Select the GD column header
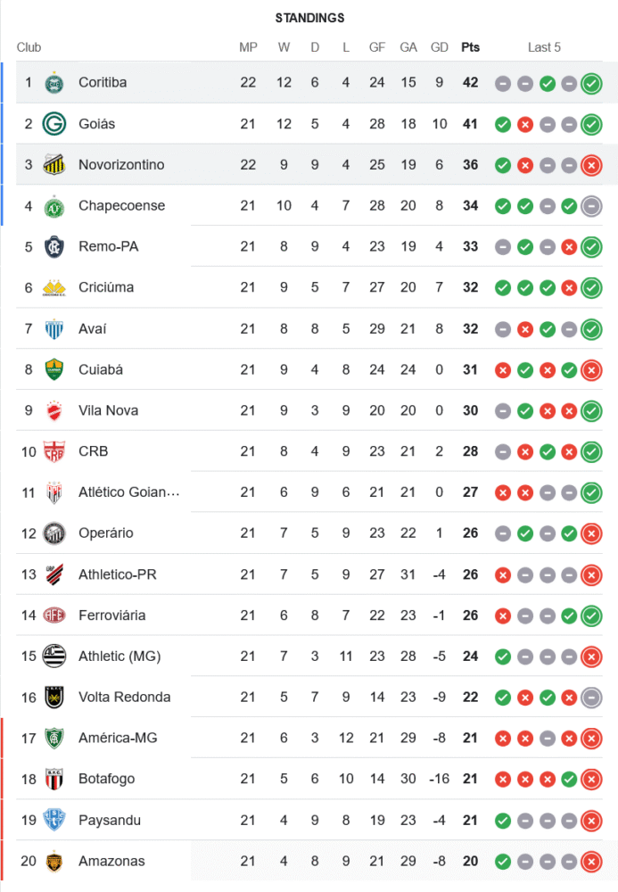 tap(440, 47)
